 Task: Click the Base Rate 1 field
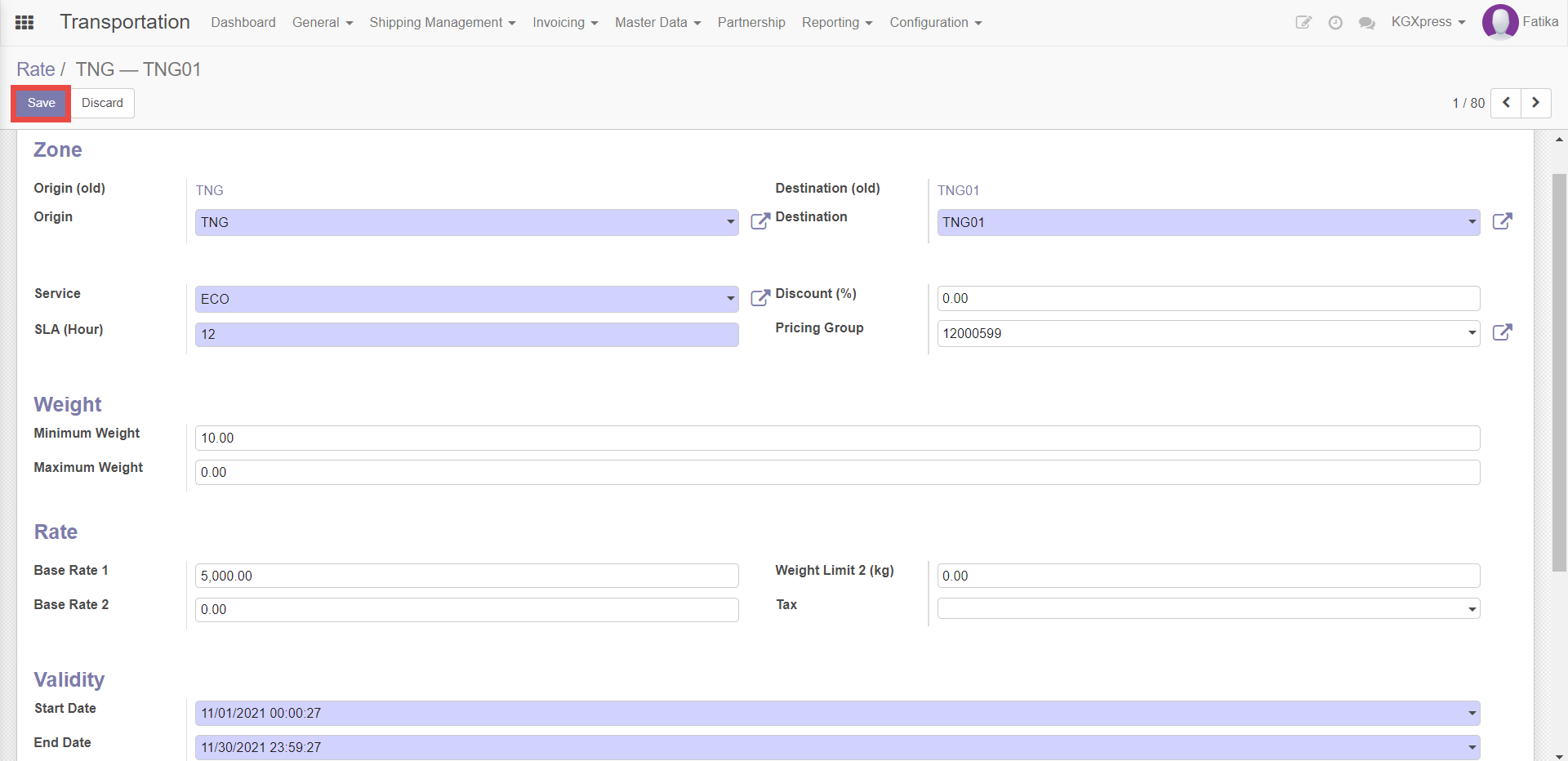pyautogui.click(x=467, y=576)
